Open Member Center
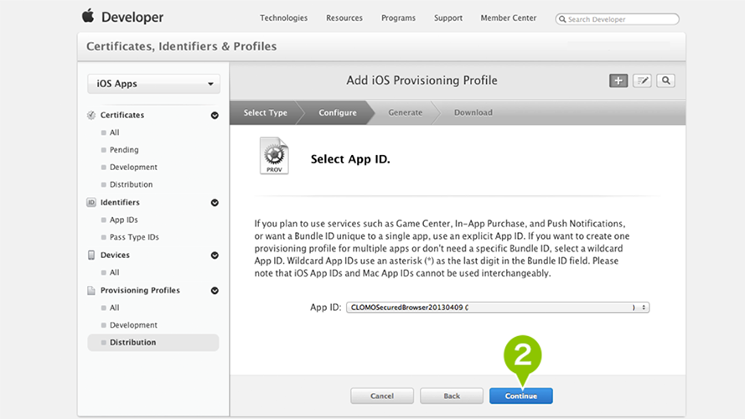 (x=509, y=18)
